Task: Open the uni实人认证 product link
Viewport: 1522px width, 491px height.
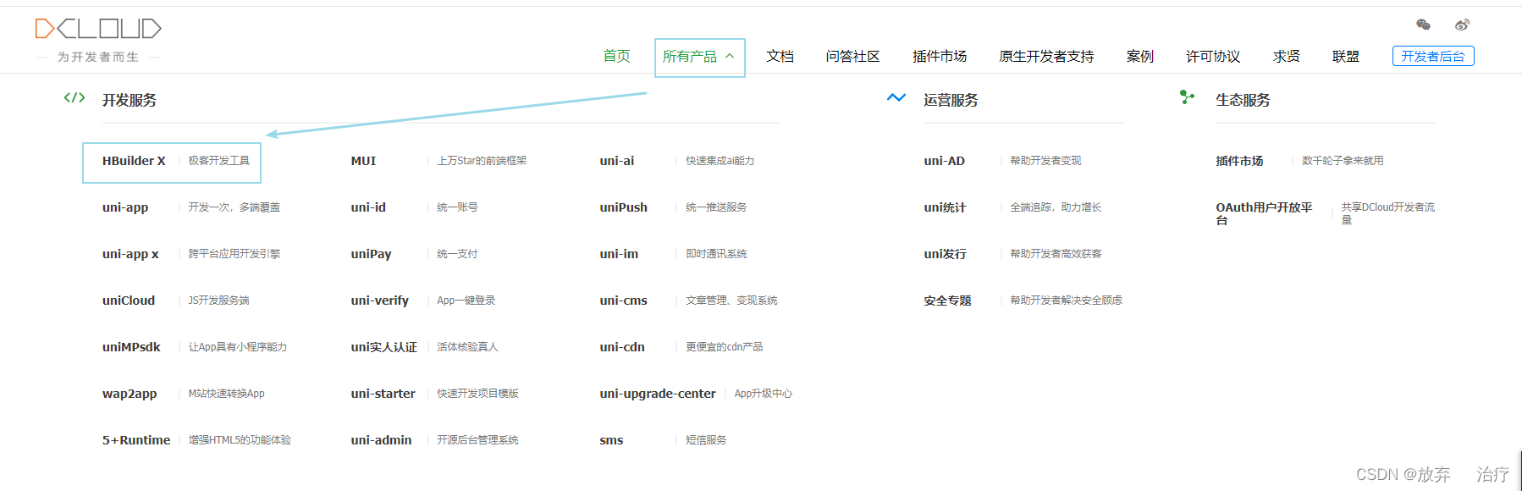Action: click(384, 347)
